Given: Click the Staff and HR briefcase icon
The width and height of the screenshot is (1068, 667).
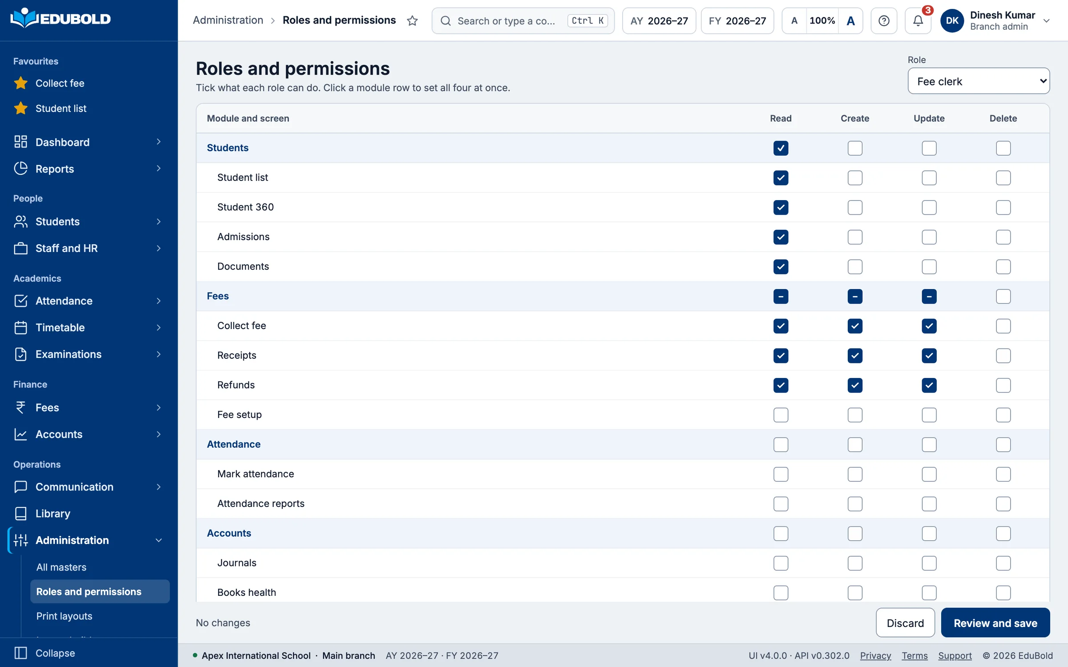Looking at the screenshot, I should coord(20,248).
